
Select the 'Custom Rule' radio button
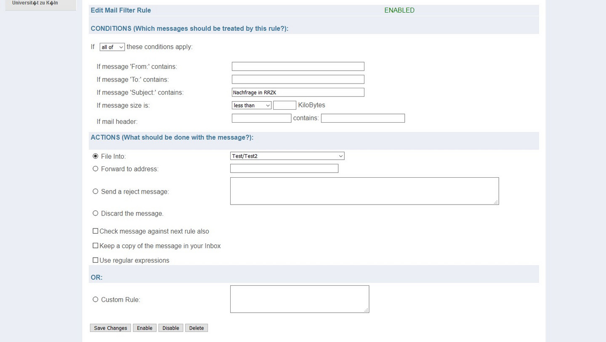pyautogui.click(x=96, y=300)
